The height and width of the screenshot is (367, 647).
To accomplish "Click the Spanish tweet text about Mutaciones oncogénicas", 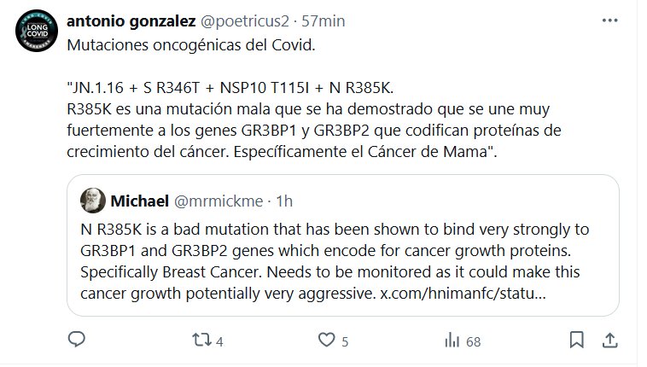I will [190, 44].
